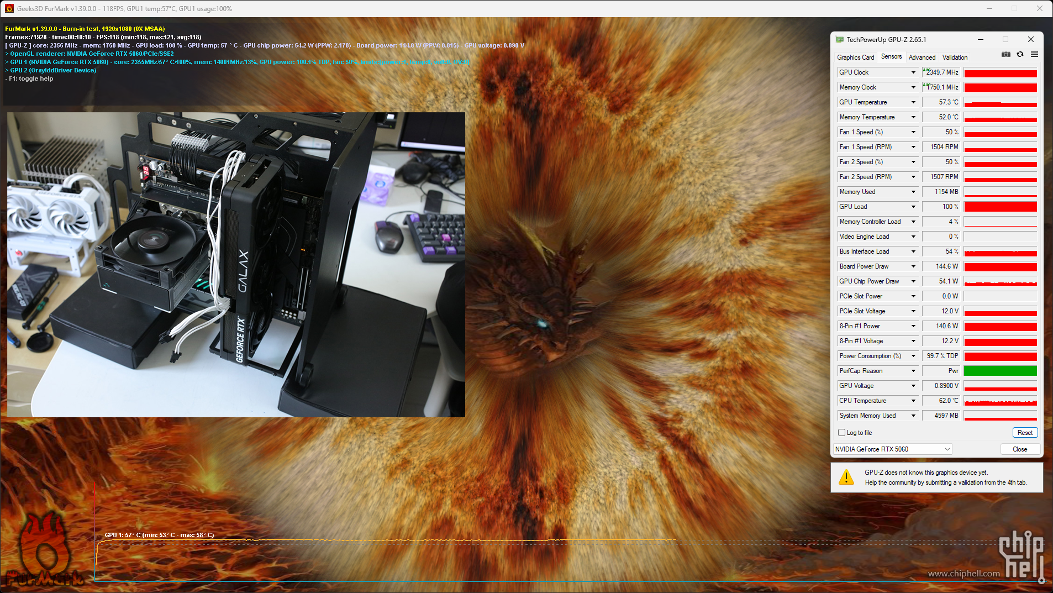Click the GPU Load red graph bar

coord(1000,207)
